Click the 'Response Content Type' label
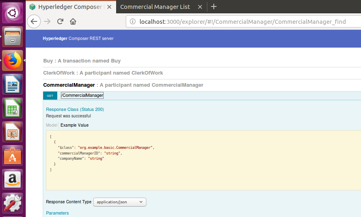Viewport: 361px width, 217px height. coord(69,202)
